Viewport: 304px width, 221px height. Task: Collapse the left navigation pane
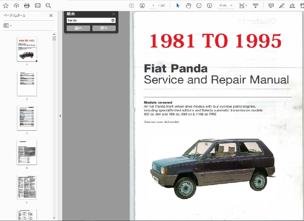[x=60, y=116]
